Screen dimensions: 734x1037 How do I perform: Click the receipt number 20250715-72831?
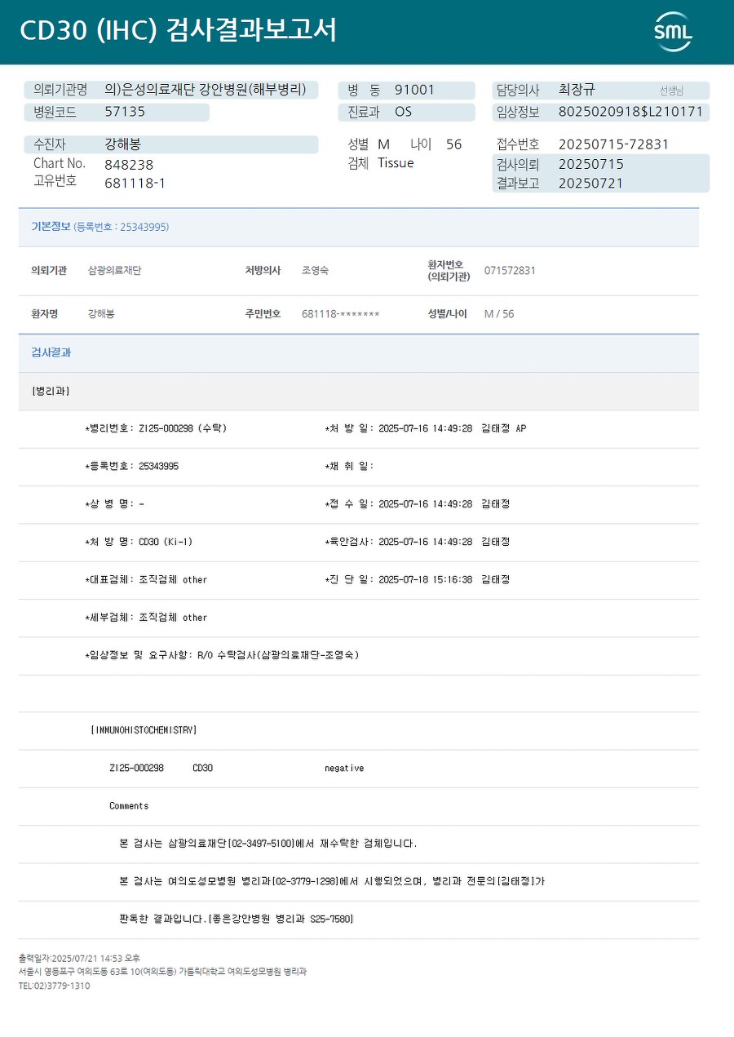pos(613,144)
